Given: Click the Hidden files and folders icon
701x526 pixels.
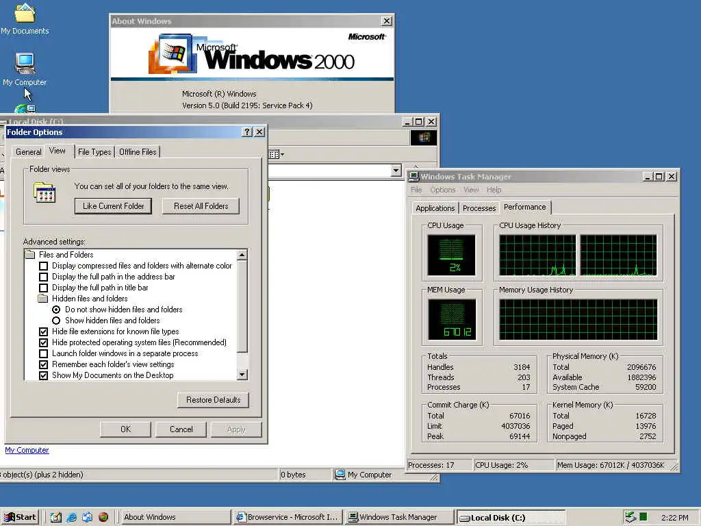Looking at the screenshot, I should tap(43, 299).
